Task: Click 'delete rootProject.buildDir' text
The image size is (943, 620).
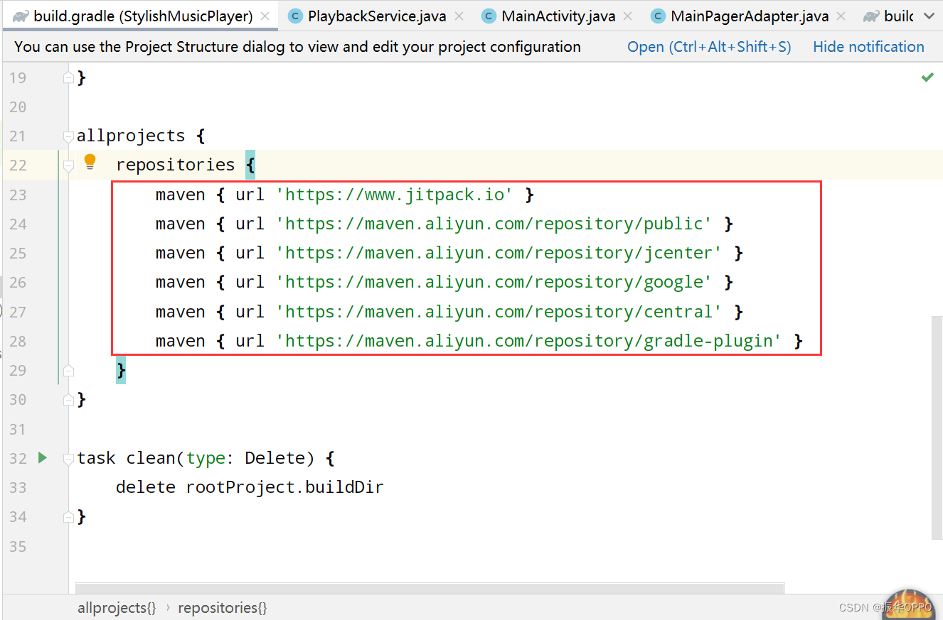Action: click(250, 487)
